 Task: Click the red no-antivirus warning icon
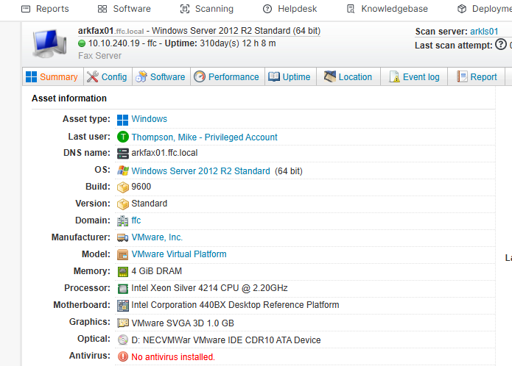tap(123, 356)
